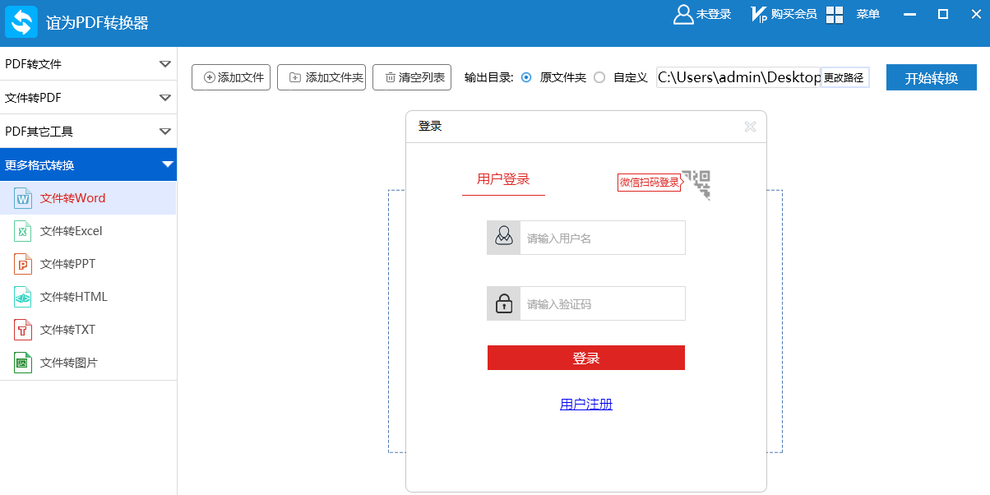The width and height of the screenshot is (990, 495).
Task: Open WeChat QR code scan login
Action: pyautogui.click(x=696, y=183)
